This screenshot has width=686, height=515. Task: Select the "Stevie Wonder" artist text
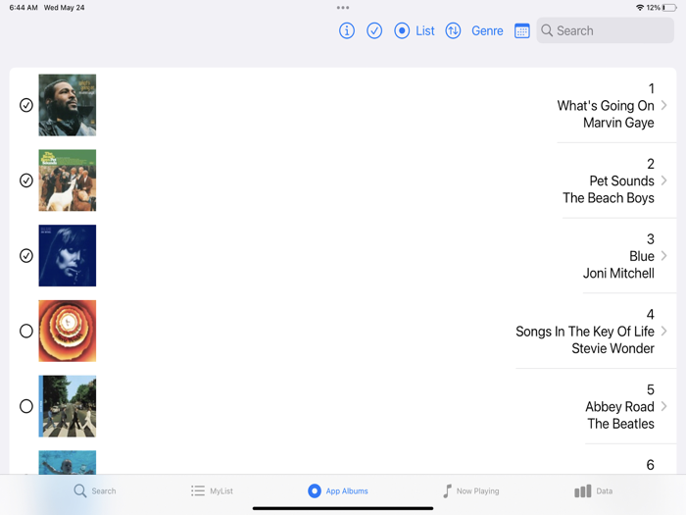pyautogui.click(x=612, y=348)
